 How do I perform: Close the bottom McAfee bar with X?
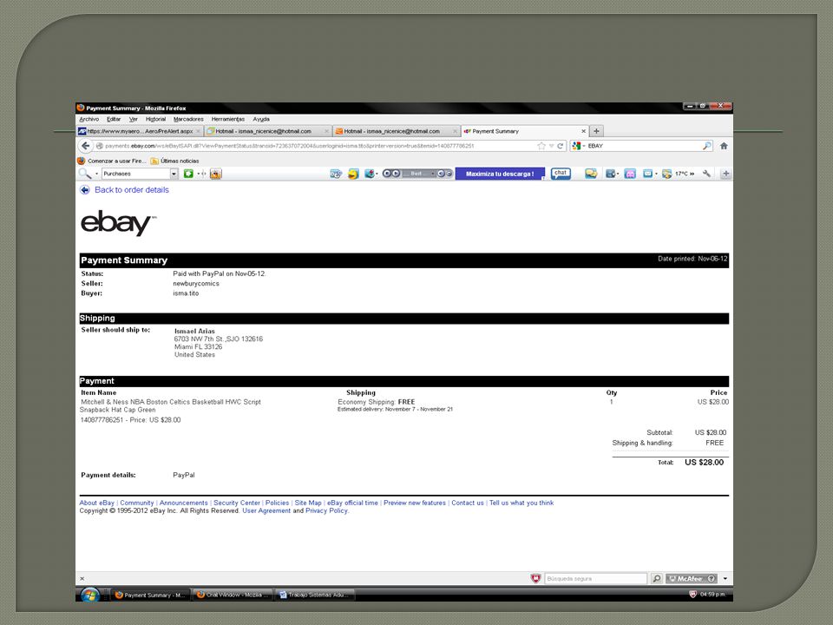tap(82, 578)
